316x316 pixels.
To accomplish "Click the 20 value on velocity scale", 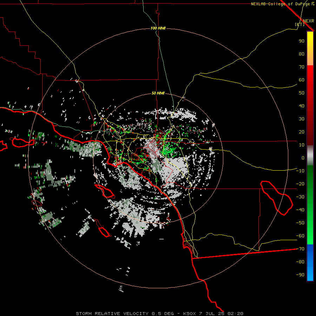I will [x=302, y=132].
